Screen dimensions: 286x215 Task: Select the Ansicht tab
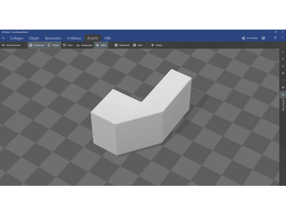(92, 38)
